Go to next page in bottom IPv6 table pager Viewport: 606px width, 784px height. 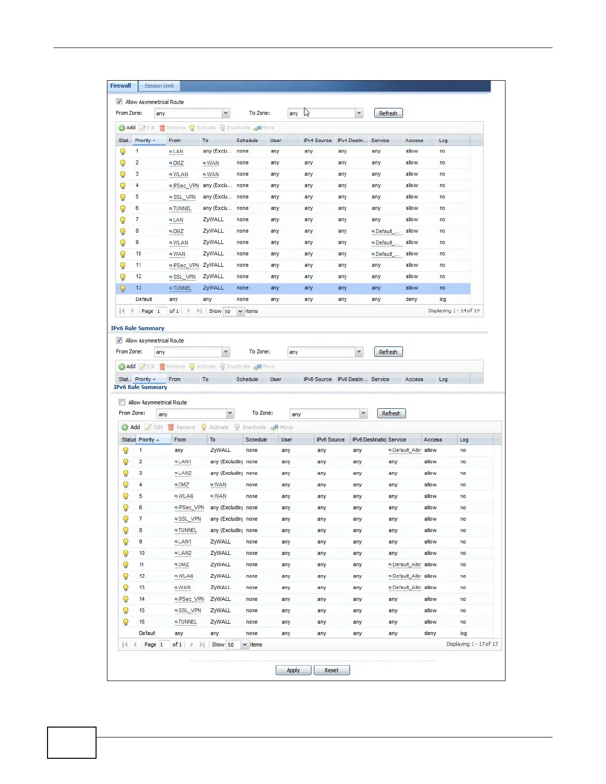(192, 644)
